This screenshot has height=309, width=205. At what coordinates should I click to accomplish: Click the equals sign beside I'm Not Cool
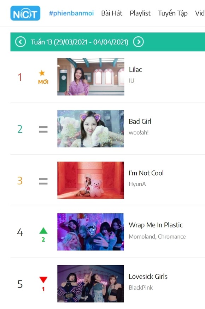[x=43, y=181]
